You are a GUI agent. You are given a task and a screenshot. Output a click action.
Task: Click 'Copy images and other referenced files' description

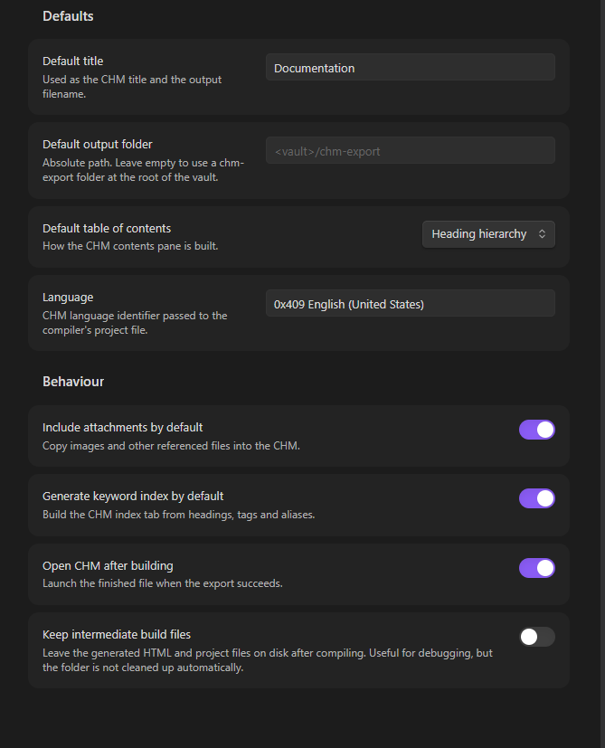171,446
